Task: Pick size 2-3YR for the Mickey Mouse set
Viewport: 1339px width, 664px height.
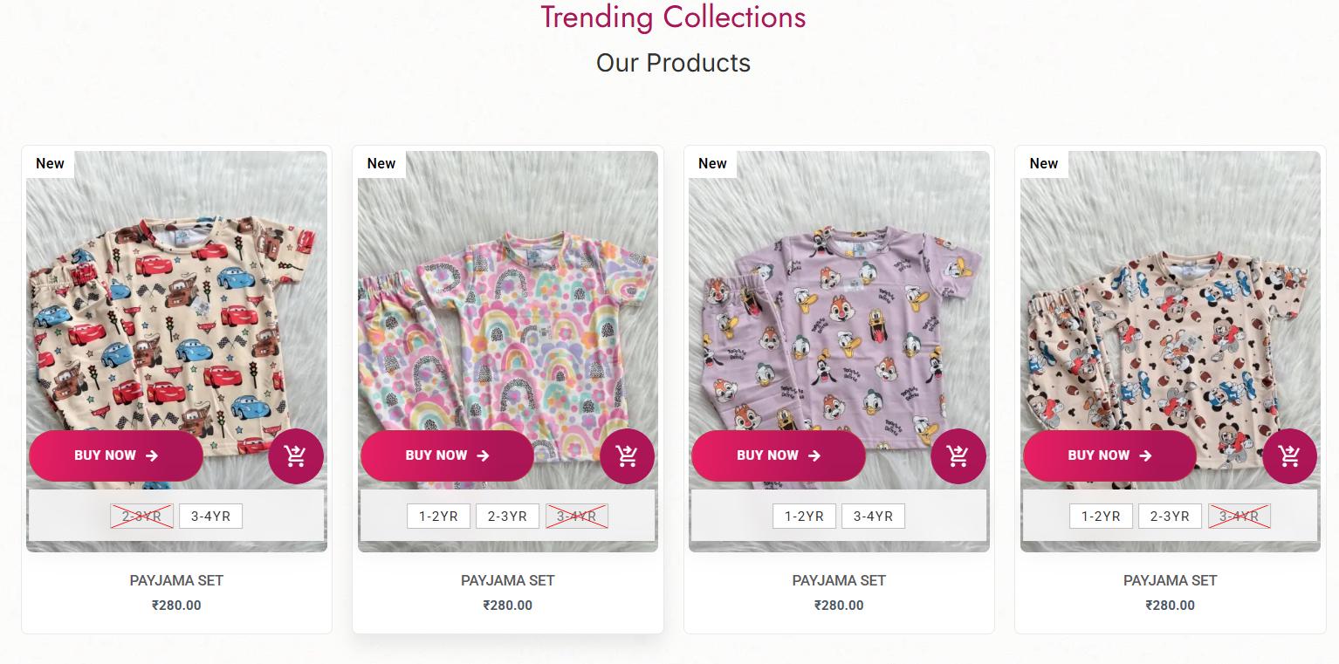Action: pos(1170,517)
